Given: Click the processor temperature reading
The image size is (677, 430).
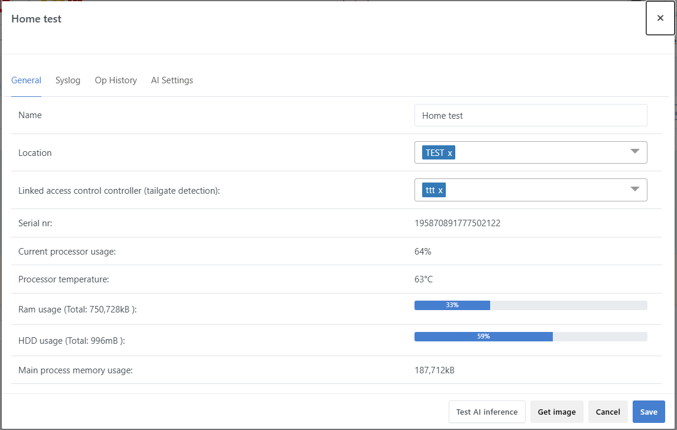Looking at the screenshot, I should 423,279.
